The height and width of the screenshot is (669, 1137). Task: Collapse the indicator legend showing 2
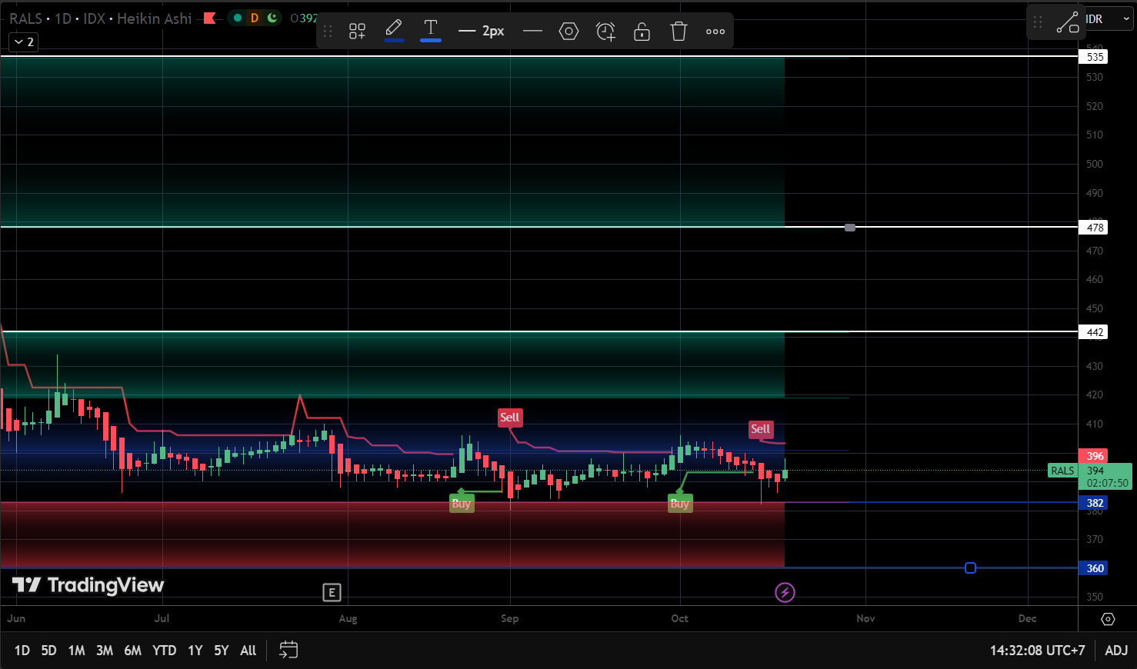tap(23, 42)
